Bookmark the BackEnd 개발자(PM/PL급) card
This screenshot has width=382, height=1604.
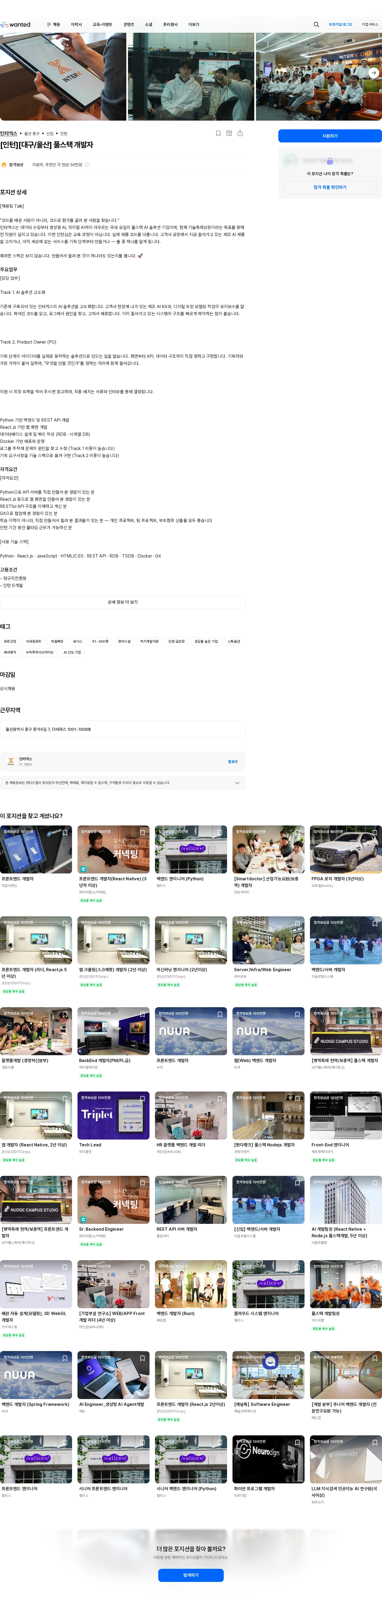(x=142, y=1014)
